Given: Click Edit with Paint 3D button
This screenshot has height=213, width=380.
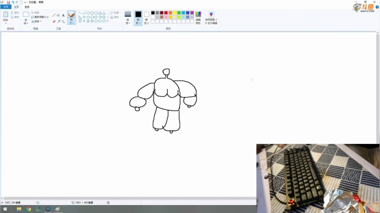Looking at the screenshot, I should coord(211,18).
